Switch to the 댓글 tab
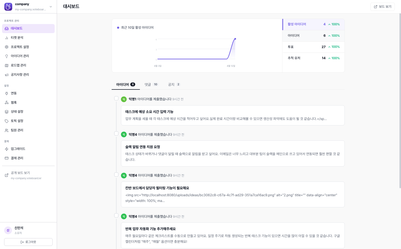 [151, 85]
